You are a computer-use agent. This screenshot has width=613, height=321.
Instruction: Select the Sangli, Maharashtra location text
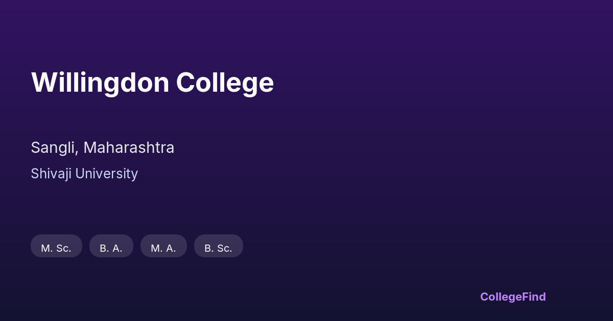(102, 148)
